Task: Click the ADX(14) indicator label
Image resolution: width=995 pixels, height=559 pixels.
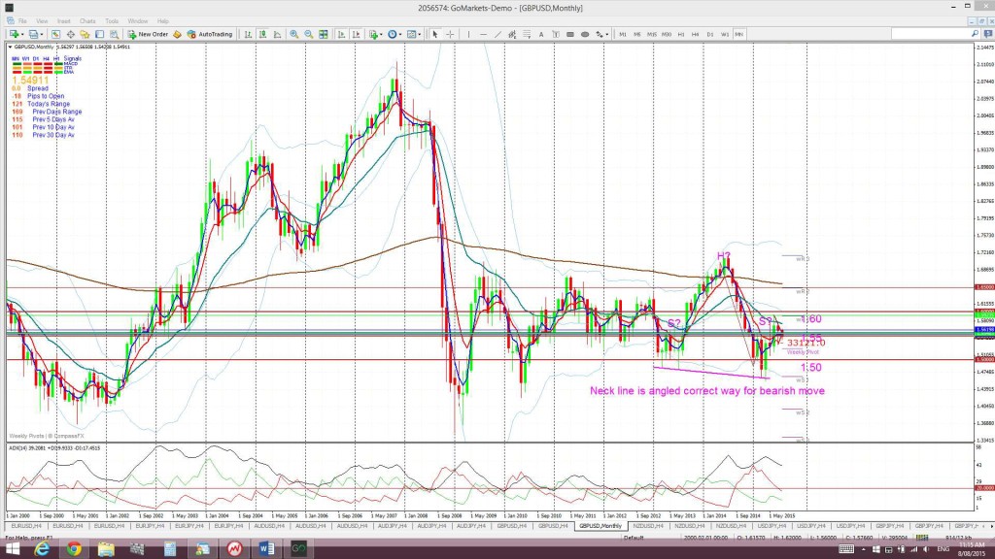Action: click(54, 448)
